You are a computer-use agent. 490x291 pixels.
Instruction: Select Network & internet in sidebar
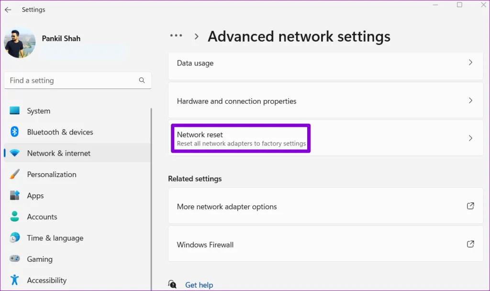click(x=58, y=153)
